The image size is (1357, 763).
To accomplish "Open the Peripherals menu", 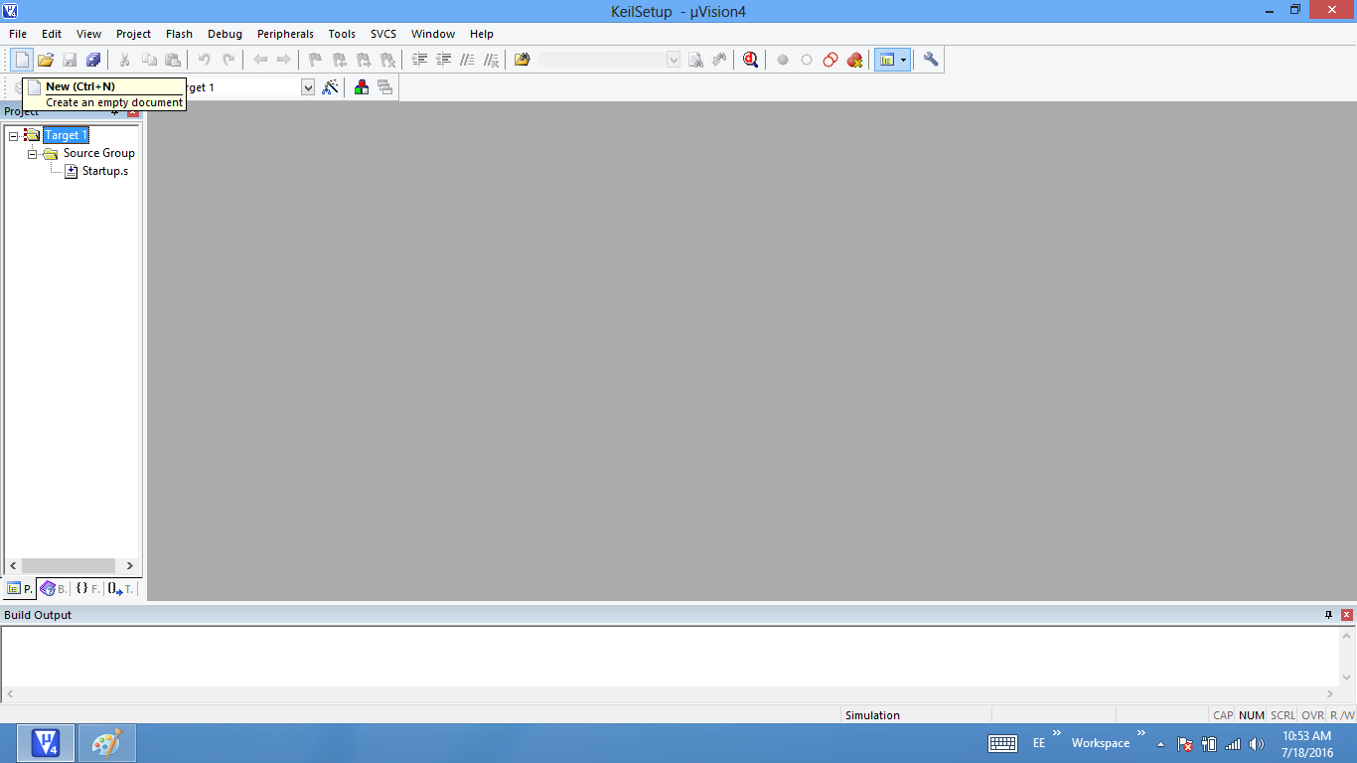I will tap(285, 34).
